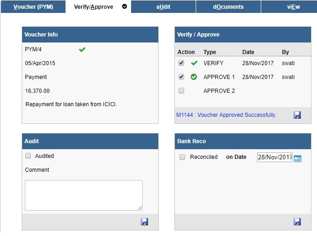This screenshot has width=317, height=236.
Task: Open the aUdit tab
Action: tap(163, 6)
